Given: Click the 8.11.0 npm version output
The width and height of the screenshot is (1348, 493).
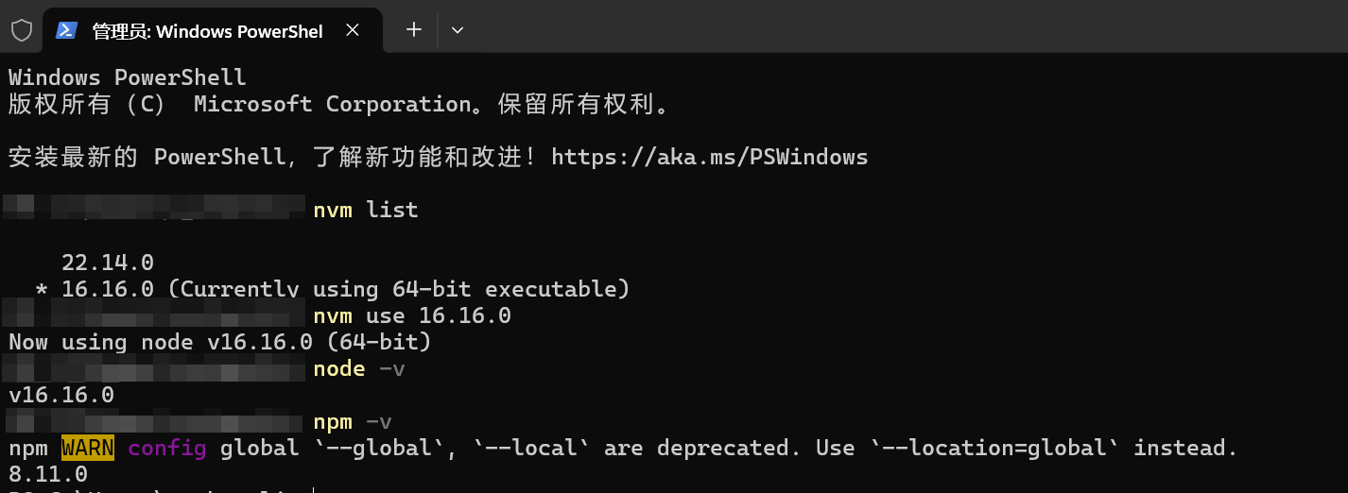Looking at the screenshot, I should [48, 474].
